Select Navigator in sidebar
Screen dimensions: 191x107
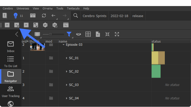tap(11, 77)
